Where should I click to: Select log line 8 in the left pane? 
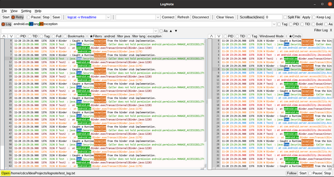[x=108, y=59]
